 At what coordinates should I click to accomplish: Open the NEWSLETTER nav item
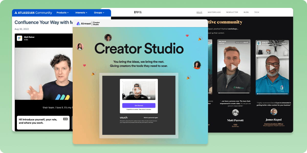coord(232,12)
